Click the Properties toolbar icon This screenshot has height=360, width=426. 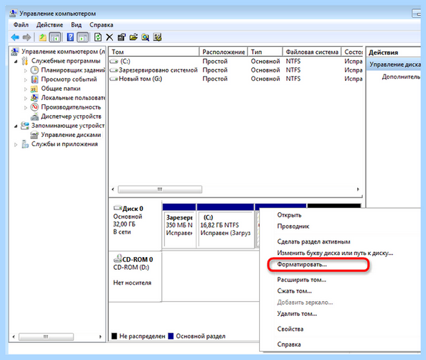(121, 37)
